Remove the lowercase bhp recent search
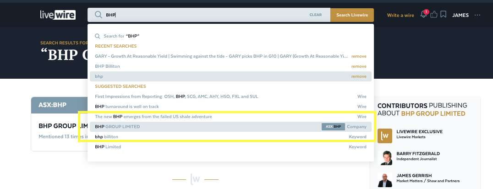Viewport: 493px width, 189px height. [358, 76]
